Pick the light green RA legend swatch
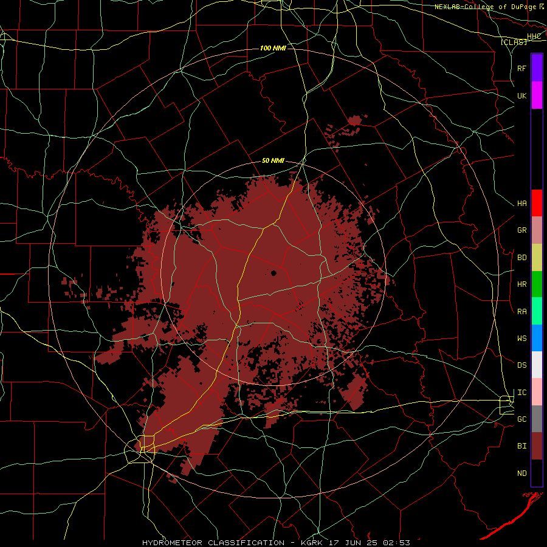547x547 pixels. point(537,311)
